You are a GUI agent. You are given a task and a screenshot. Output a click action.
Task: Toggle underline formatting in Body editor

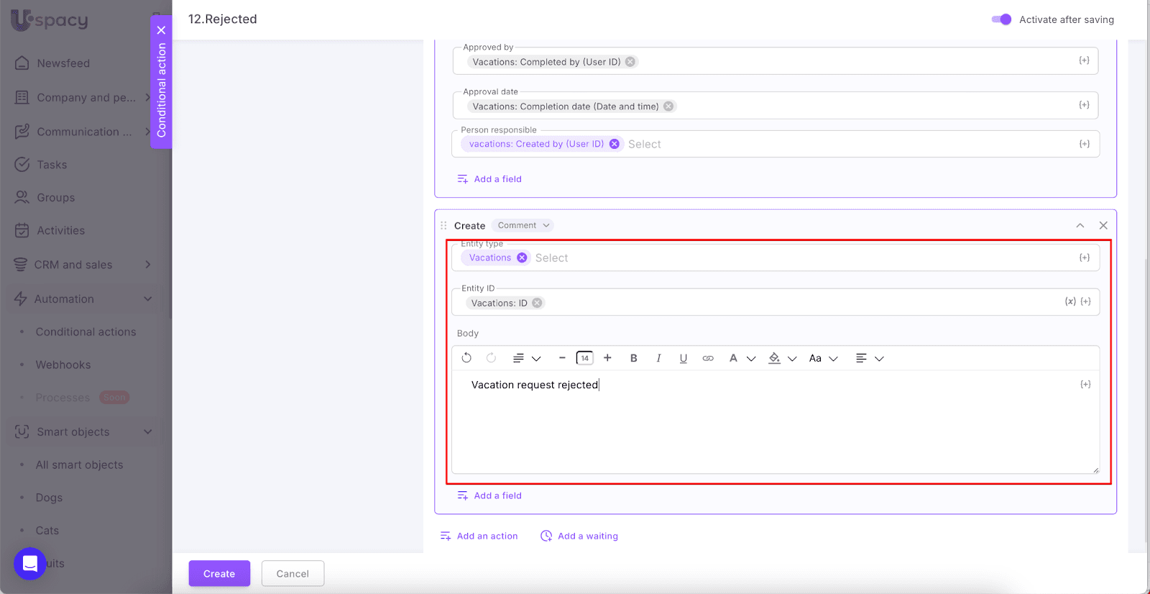683,358
